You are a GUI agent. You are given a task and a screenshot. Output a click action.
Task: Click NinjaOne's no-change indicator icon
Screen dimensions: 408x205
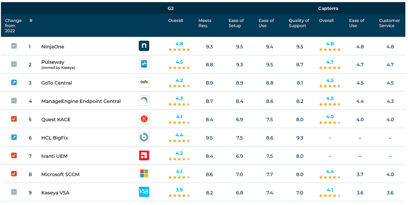pos(14,46)
